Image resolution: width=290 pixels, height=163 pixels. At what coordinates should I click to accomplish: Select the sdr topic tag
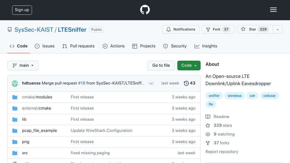click(252, 96)
